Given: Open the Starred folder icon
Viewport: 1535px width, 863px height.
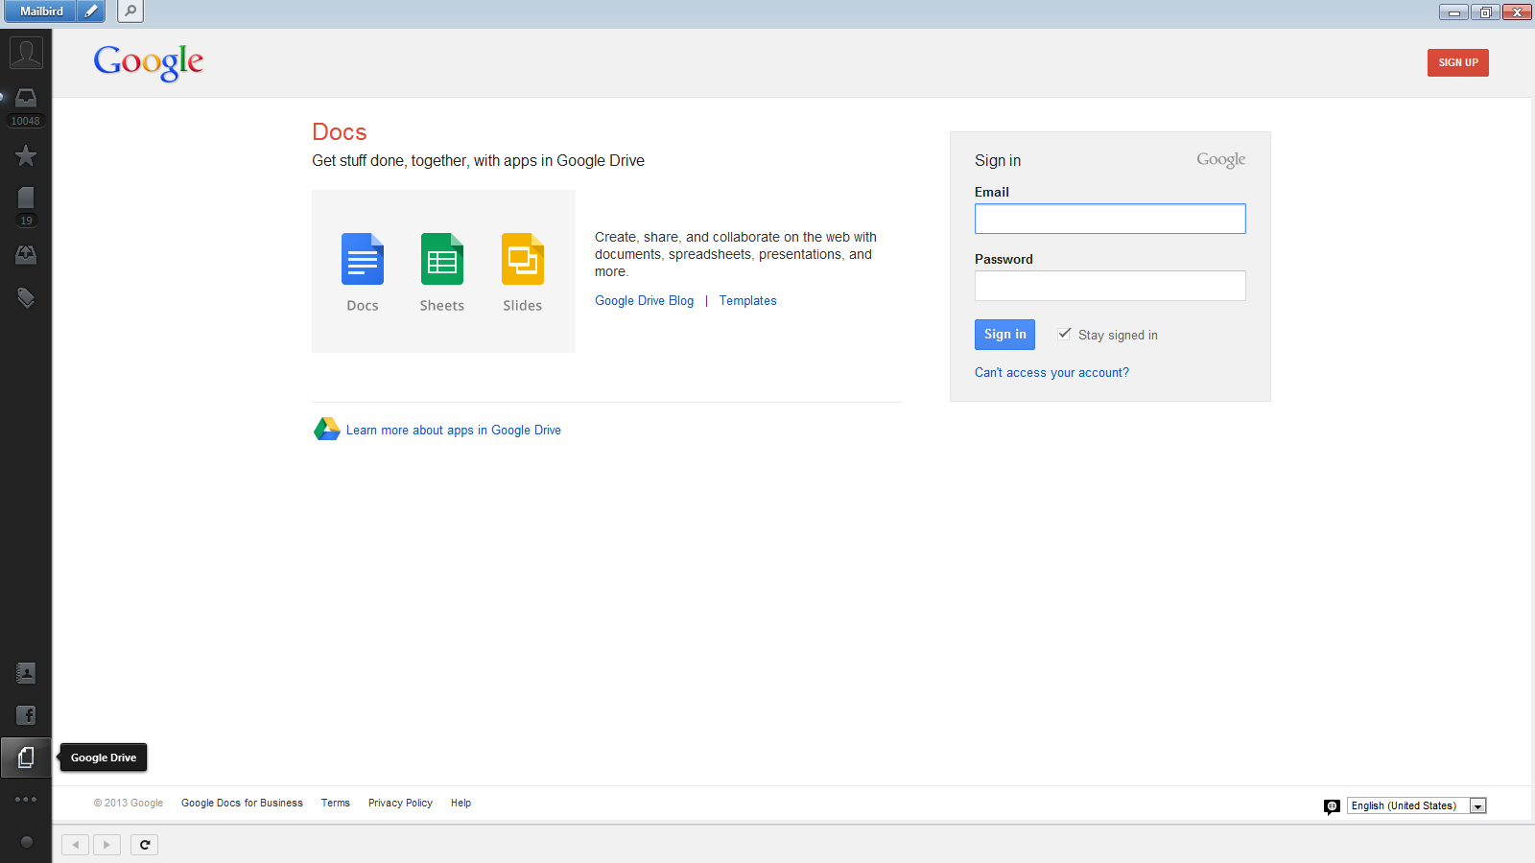Looking at the screenshot, I should point(26,155).
